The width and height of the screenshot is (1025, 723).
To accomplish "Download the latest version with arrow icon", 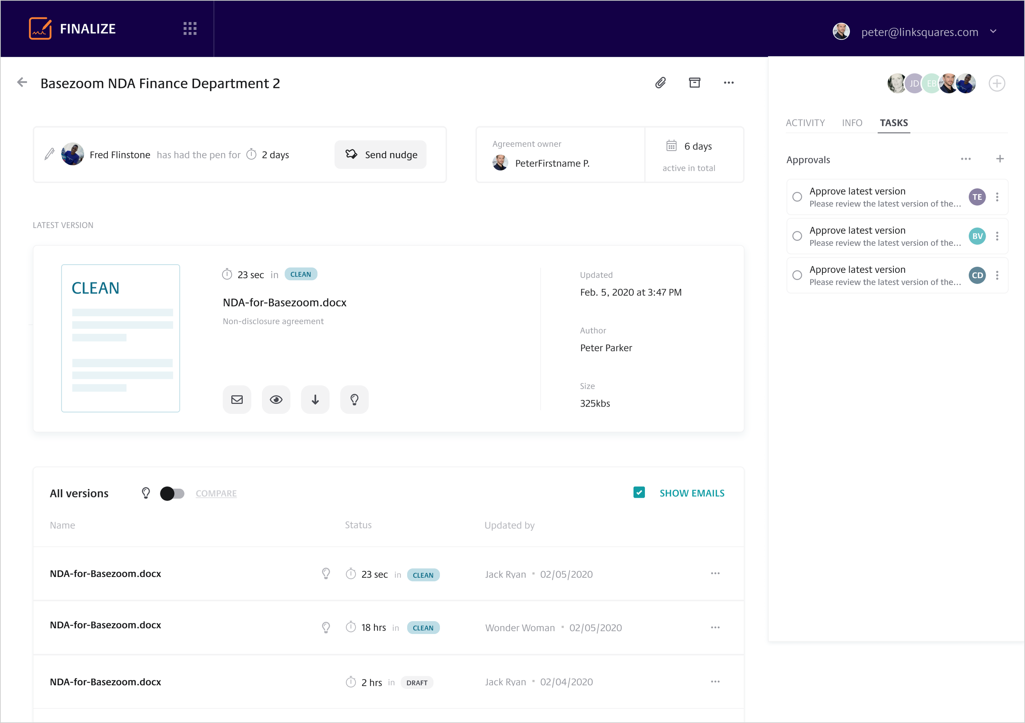I will (315, 400).
